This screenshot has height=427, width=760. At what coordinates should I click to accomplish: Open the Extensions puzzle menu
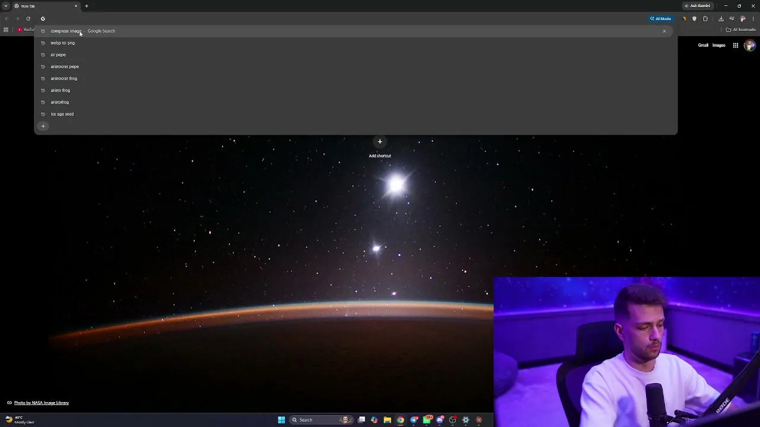[x=705, y=18]
